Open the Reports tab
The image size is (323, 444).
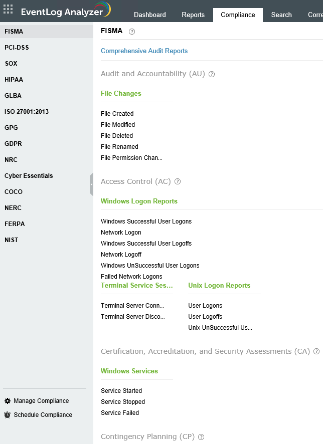(x=193, y=15)
